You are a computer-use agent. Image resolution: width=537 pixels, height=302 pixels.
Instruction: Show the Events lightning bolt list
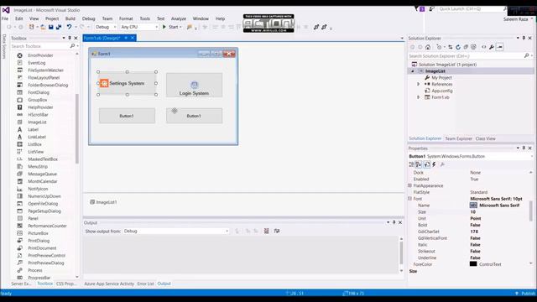click(x=434, y=164)
